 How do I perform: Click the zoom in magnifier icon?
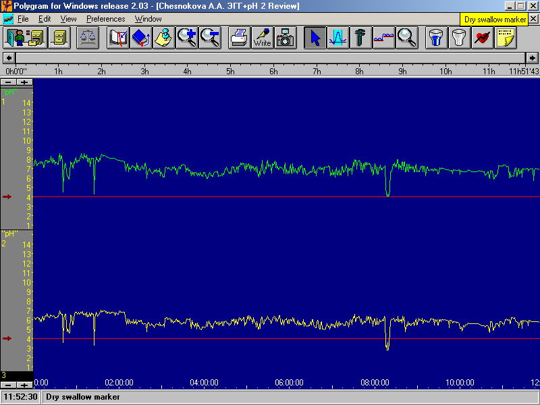click(187, 38)
